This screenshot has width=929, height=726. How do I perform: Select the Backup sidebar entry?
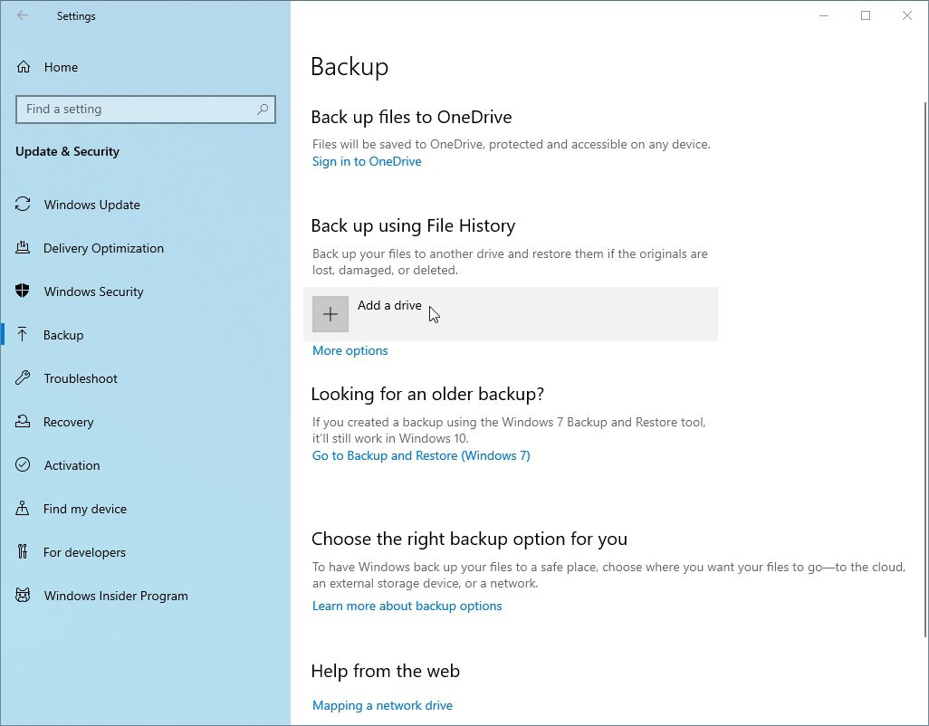(63, 335)
